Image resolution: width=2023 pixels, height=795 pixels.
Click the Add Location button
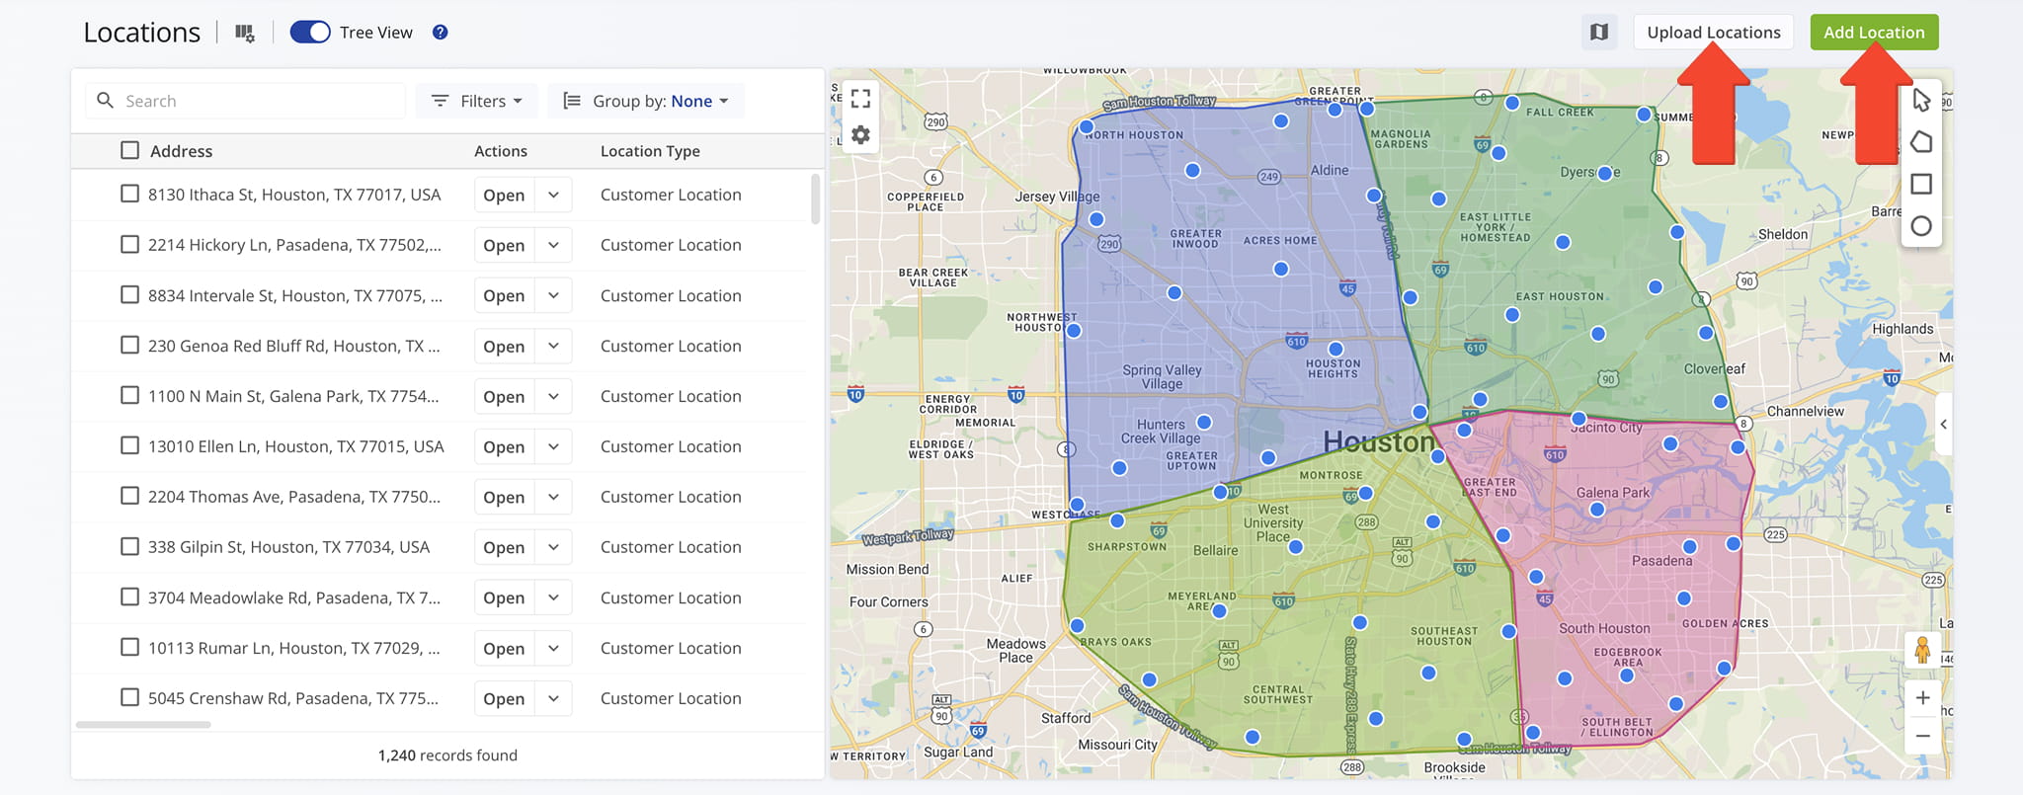pyautogui.click(x=1874, y=33)
